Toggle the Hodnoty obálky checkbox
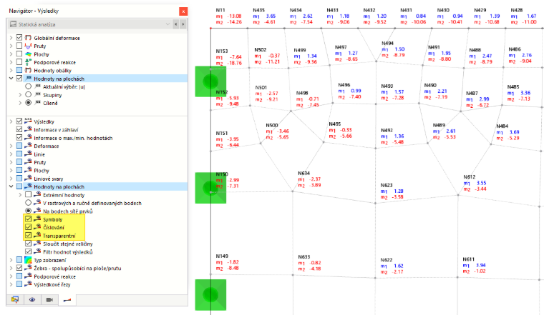 point(19,70)
